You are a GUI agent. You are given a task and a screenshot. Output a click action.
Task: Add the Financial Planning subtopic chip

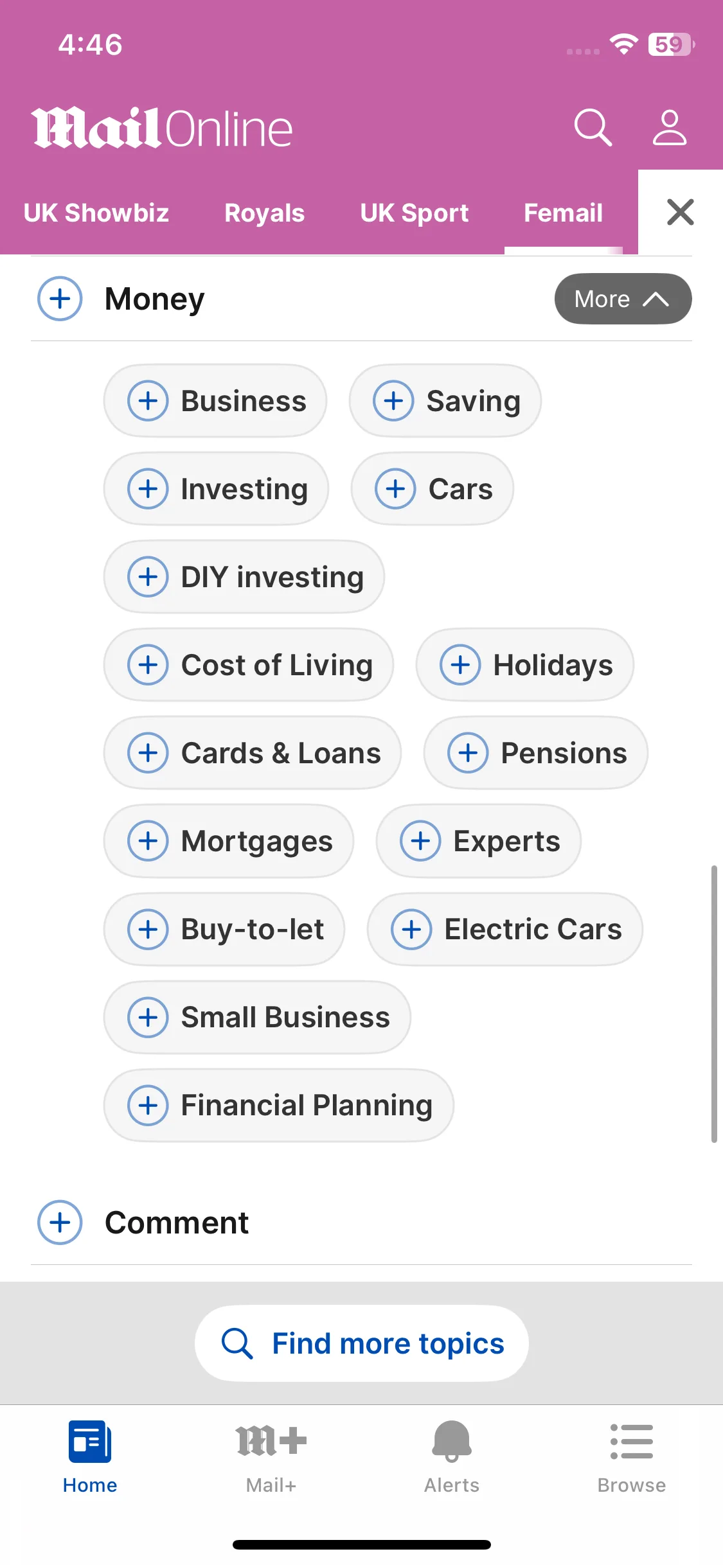pyautogui.click(x=279, y=1105)
